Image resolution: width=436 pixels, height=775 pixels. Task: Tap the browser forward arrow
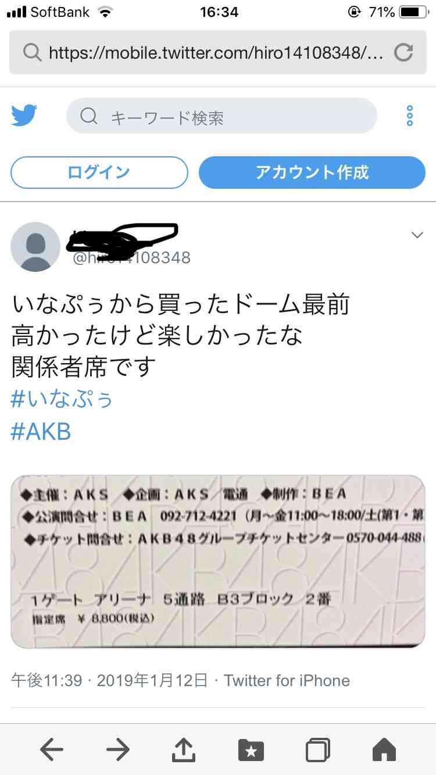click(x=118, y=750)
